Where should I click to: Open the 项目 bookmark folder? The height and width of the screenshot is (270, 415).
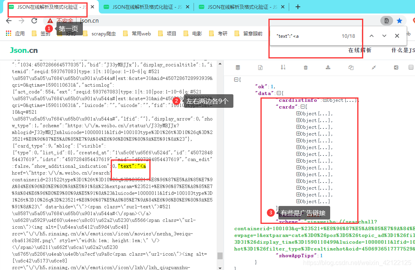pyautogui.click(x=167, y=33)
